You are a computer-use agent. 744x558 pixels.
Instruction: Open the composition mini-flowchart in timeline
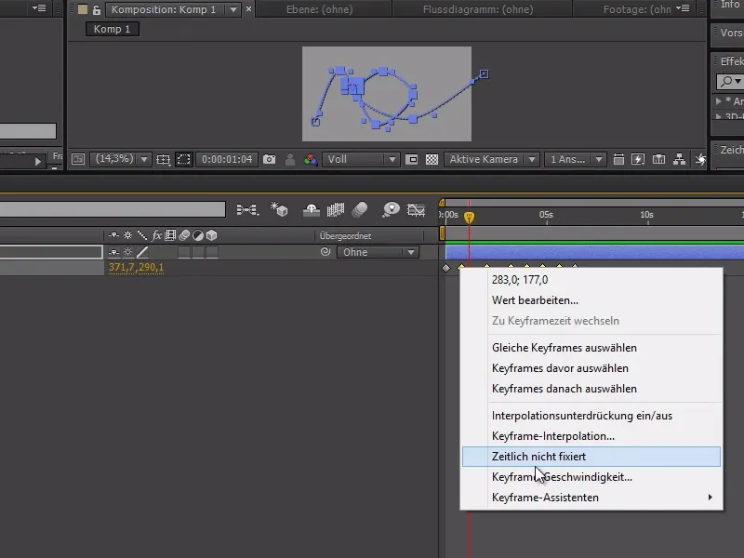247,209
